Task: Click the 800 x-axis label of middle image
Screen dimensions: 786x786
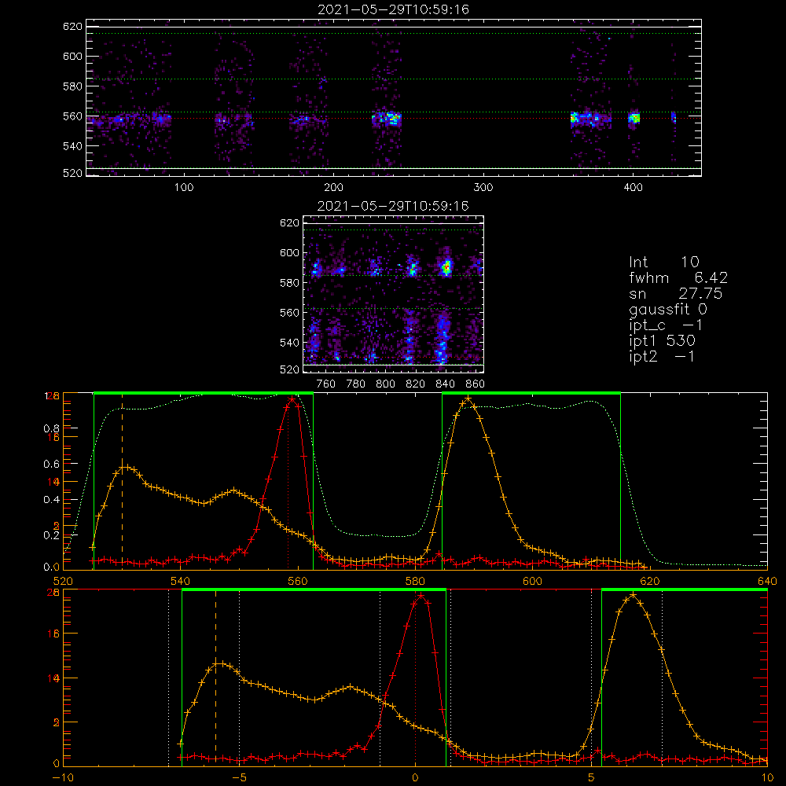Action: (385, 384)
